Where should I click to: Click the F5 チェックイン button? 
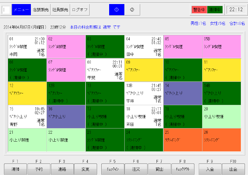click(x=113, y=169)
